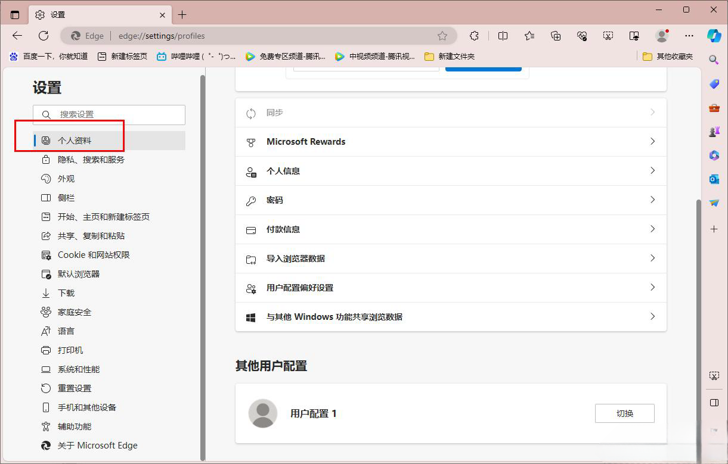
Task: Select 打印机 in settings sidebar
Action: pyautogui.click(x=109, y=350)
